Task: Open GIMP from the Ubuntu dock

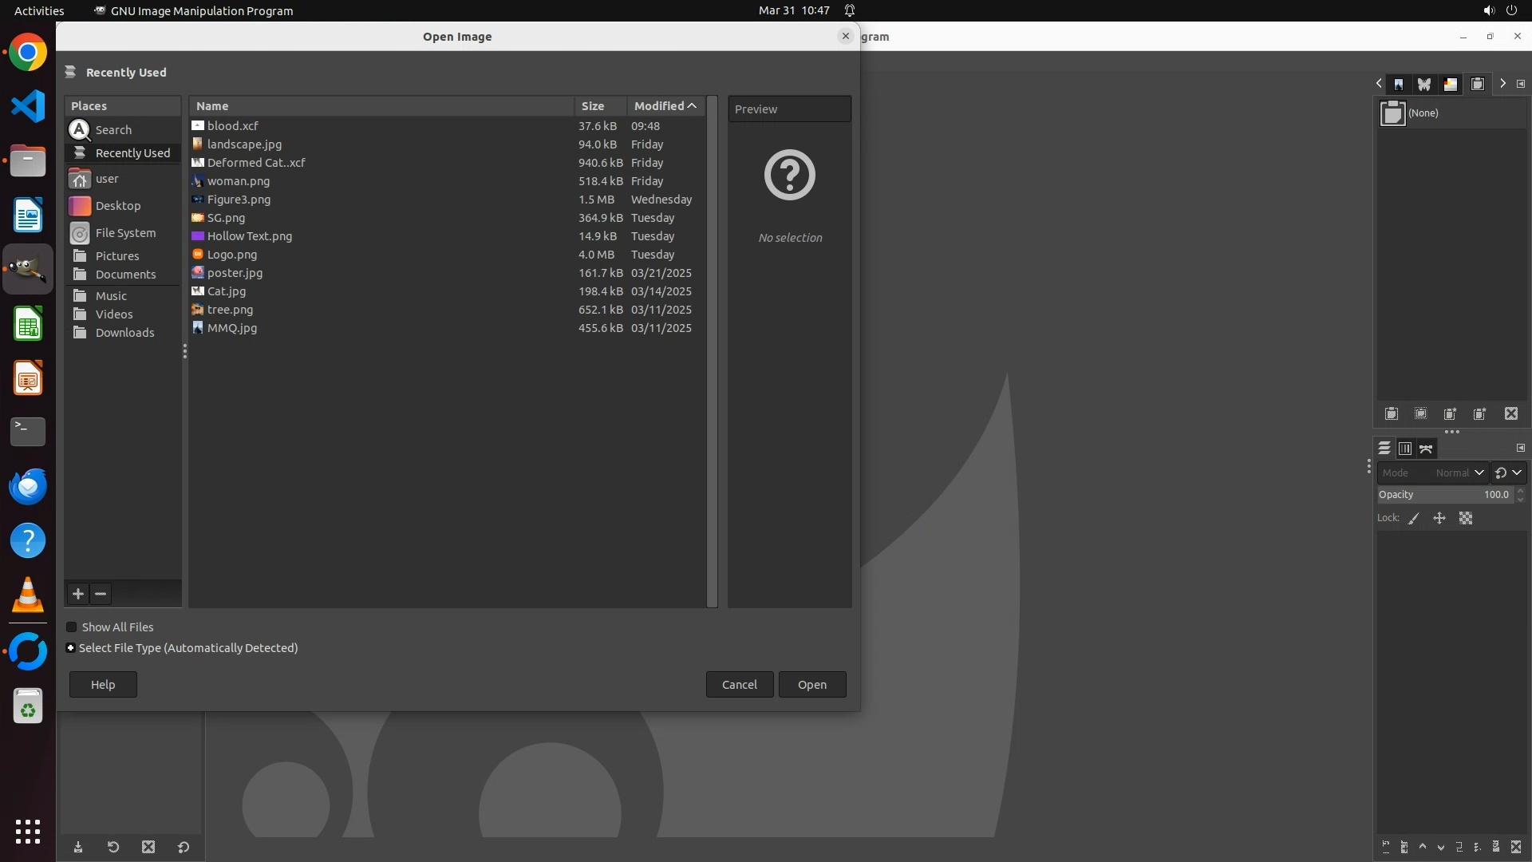Action: [x=28, y=270]
